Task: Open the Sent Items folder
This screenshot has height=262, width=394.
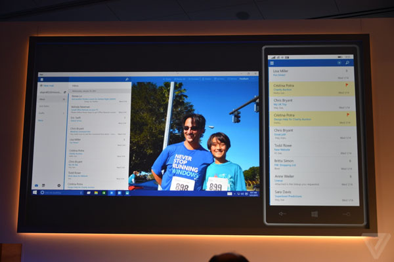Action: coord(44,106)
